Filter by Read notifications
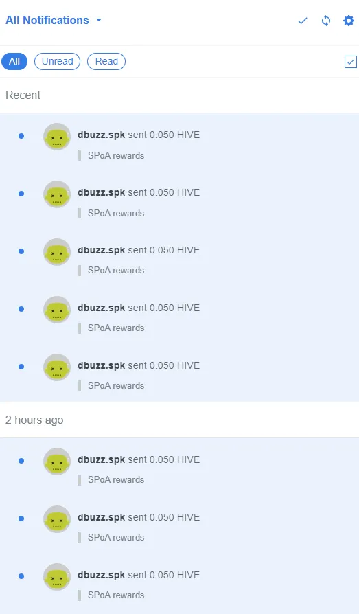Image resolution: width=359 pixels, height=614 pixels. click(x=106, y=62)
